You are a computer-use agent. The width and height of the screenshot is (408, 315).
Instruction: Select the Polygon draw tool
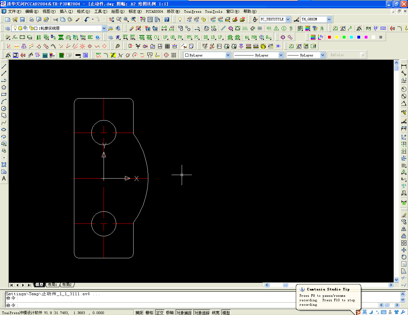tap(4, 87)
